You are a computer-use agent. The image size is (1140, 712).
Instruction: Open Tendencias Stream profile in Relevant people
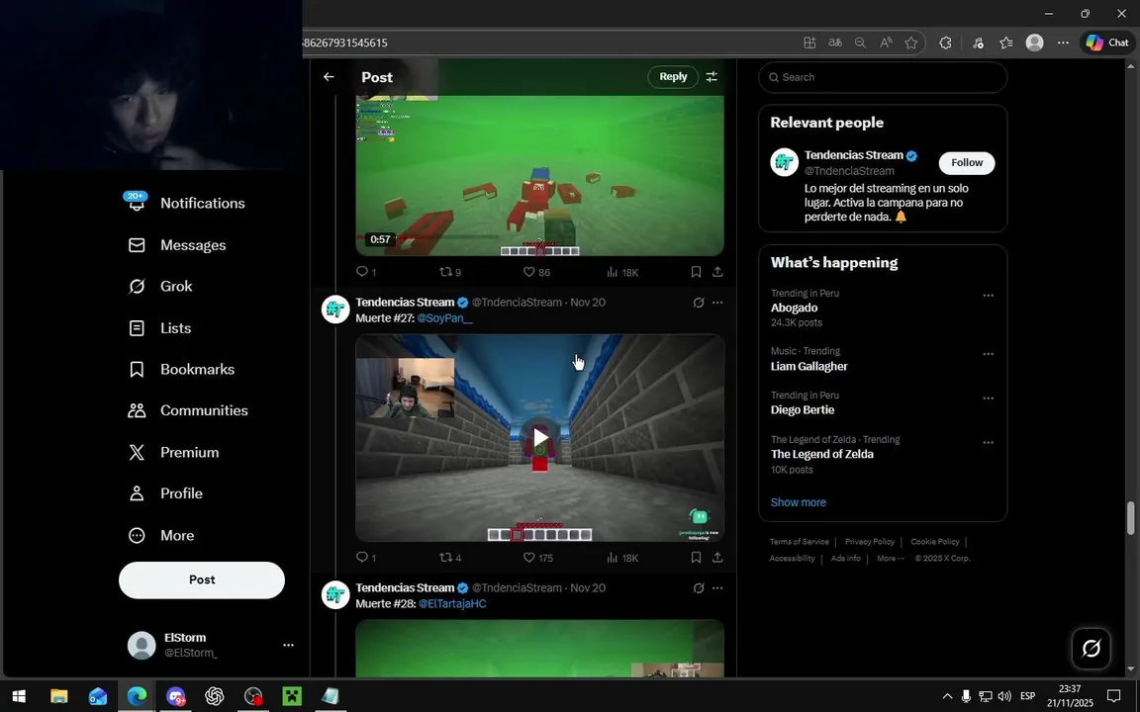click(854, 154)
